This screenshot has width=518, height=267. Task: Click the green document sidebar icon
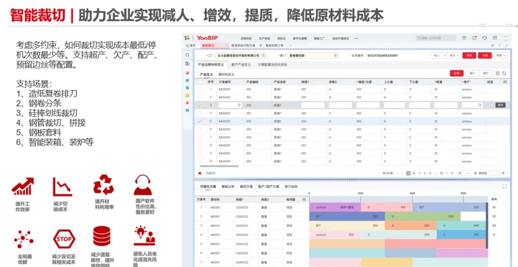click(x=188, y=88)
